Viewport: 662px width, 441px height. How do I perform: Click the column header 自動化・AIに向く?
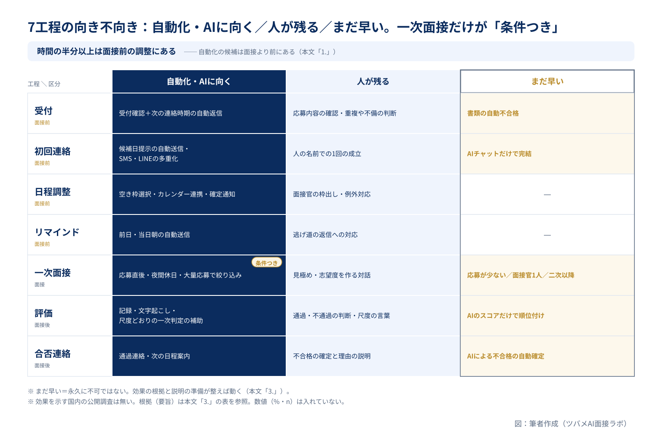[x=199, y=81]
